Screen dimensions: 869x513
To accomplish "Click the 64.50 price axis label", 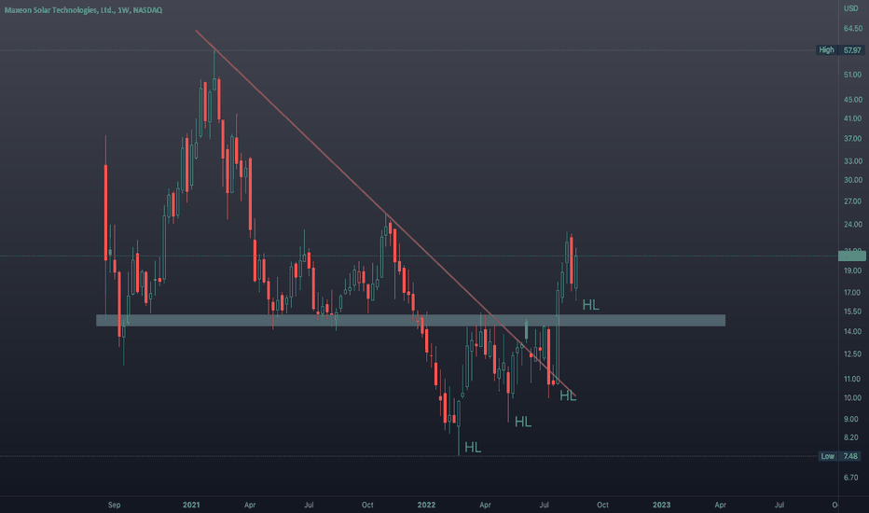I will click(x=853, y=28).
